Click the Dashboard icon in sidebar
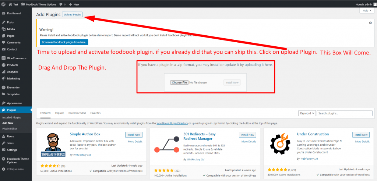377x181 pixels. click(3, 13)
